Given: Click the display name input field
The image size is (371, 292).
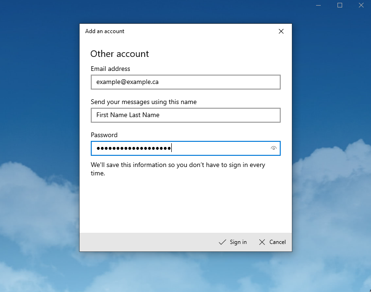Looking at the screenshot, I should [185, 115].
